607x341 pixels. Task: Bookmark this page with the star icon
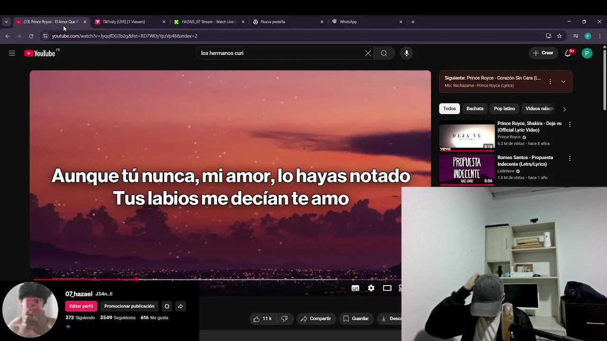coord(560,36)
